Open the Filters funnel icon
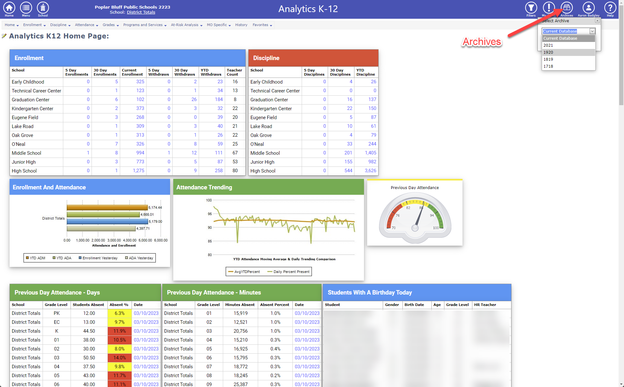 531,8
